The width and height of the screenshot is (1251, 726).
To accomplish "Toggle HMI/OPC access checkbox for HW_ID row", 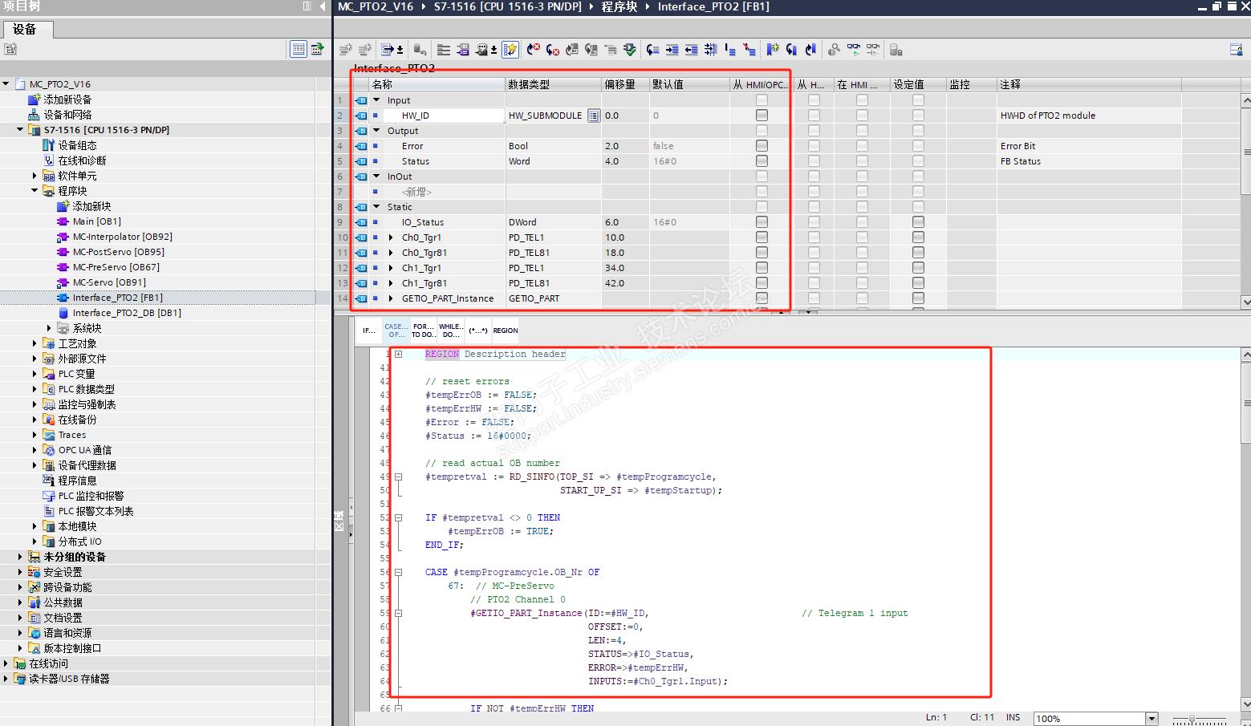I will 762,116.
